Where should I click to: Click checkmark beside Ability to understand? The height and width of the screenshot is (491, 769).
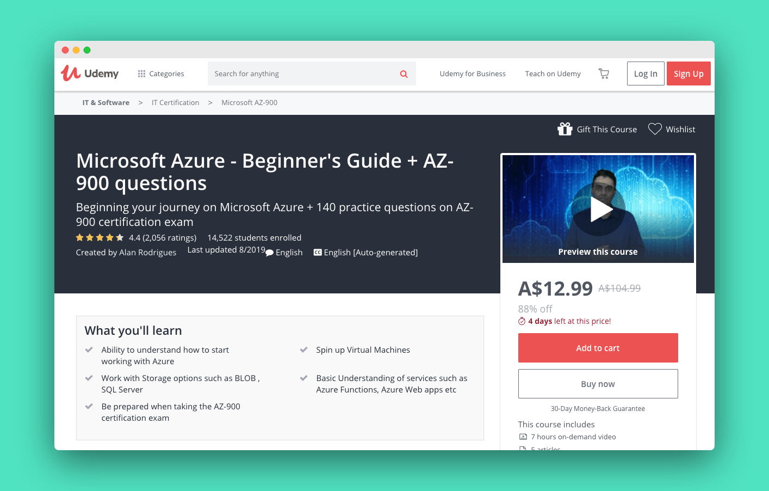click(x=89, y=349)
